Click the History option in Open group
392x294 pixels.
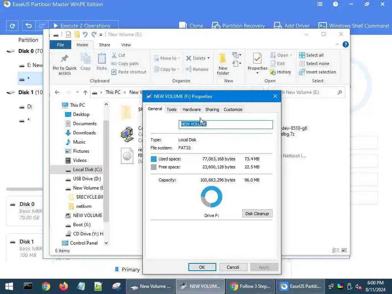[x=281, y=72]
